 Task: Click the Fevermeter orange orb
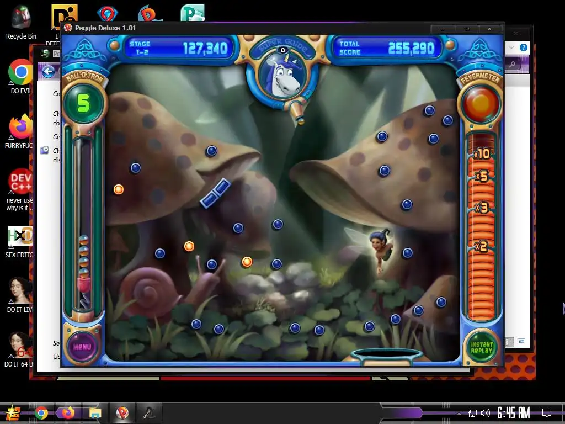(481, 103)
